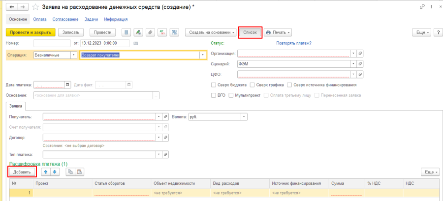The width and height of the screenshot is (443, 201).
Task: Expand the Создать на основании dropdown
Action: (x=210, y=32)
